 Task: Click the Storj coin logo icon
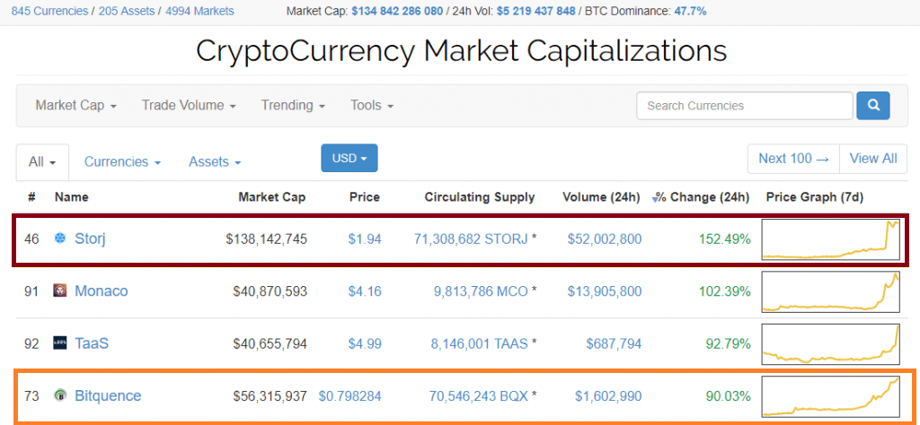point(60,239)
